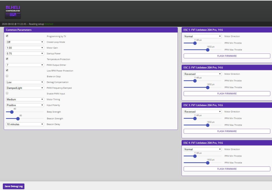The image size is (272, 190).
Task: Open Motor Gain dropdown
Action: point(25,48)
